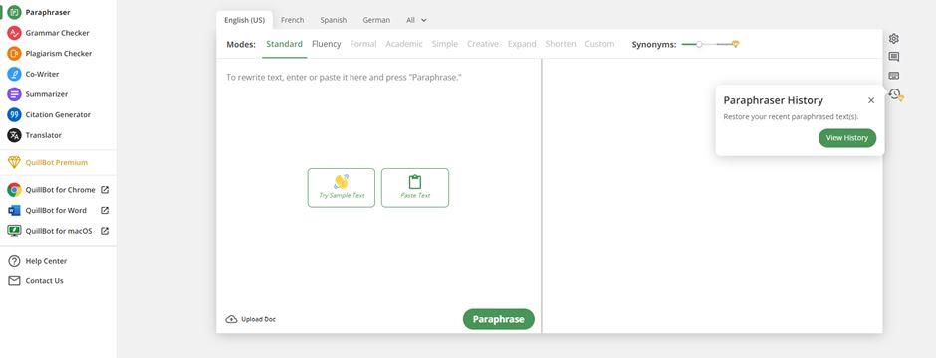Select the Standard mode

click(x=284, y=44)
